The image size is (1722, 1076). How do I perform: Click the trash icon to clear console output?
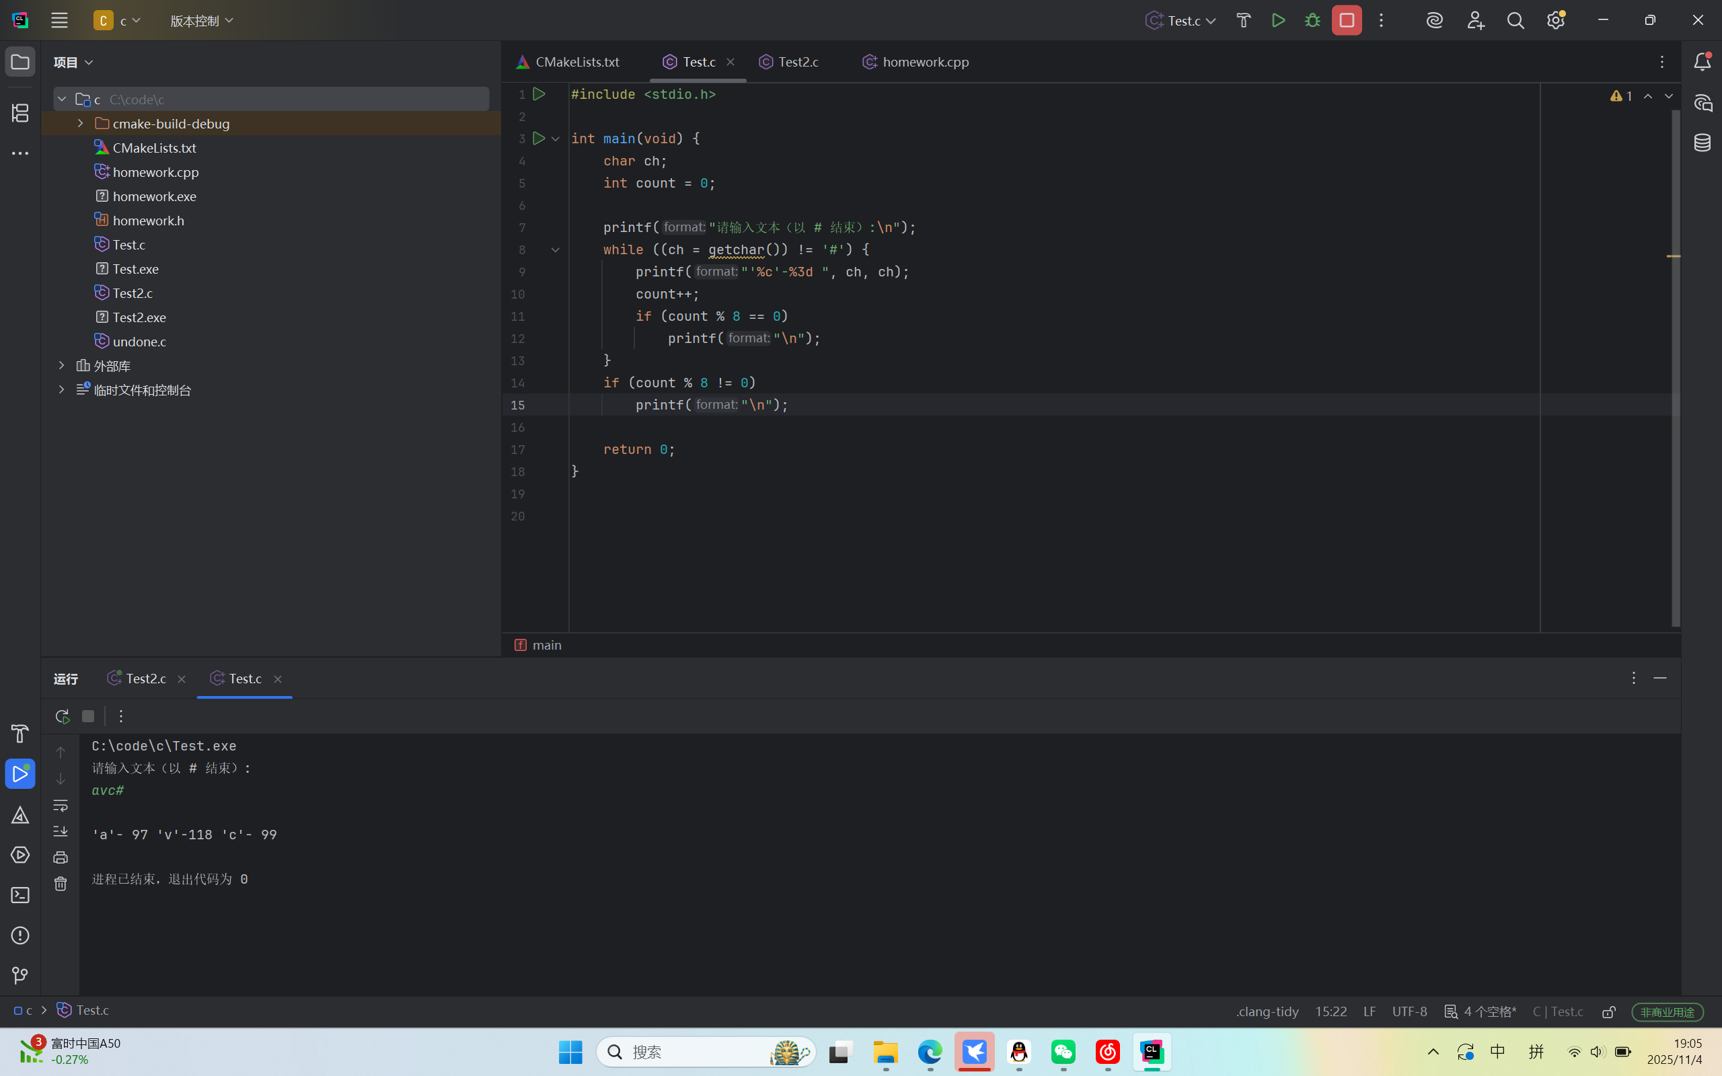[x=61, y=884]
